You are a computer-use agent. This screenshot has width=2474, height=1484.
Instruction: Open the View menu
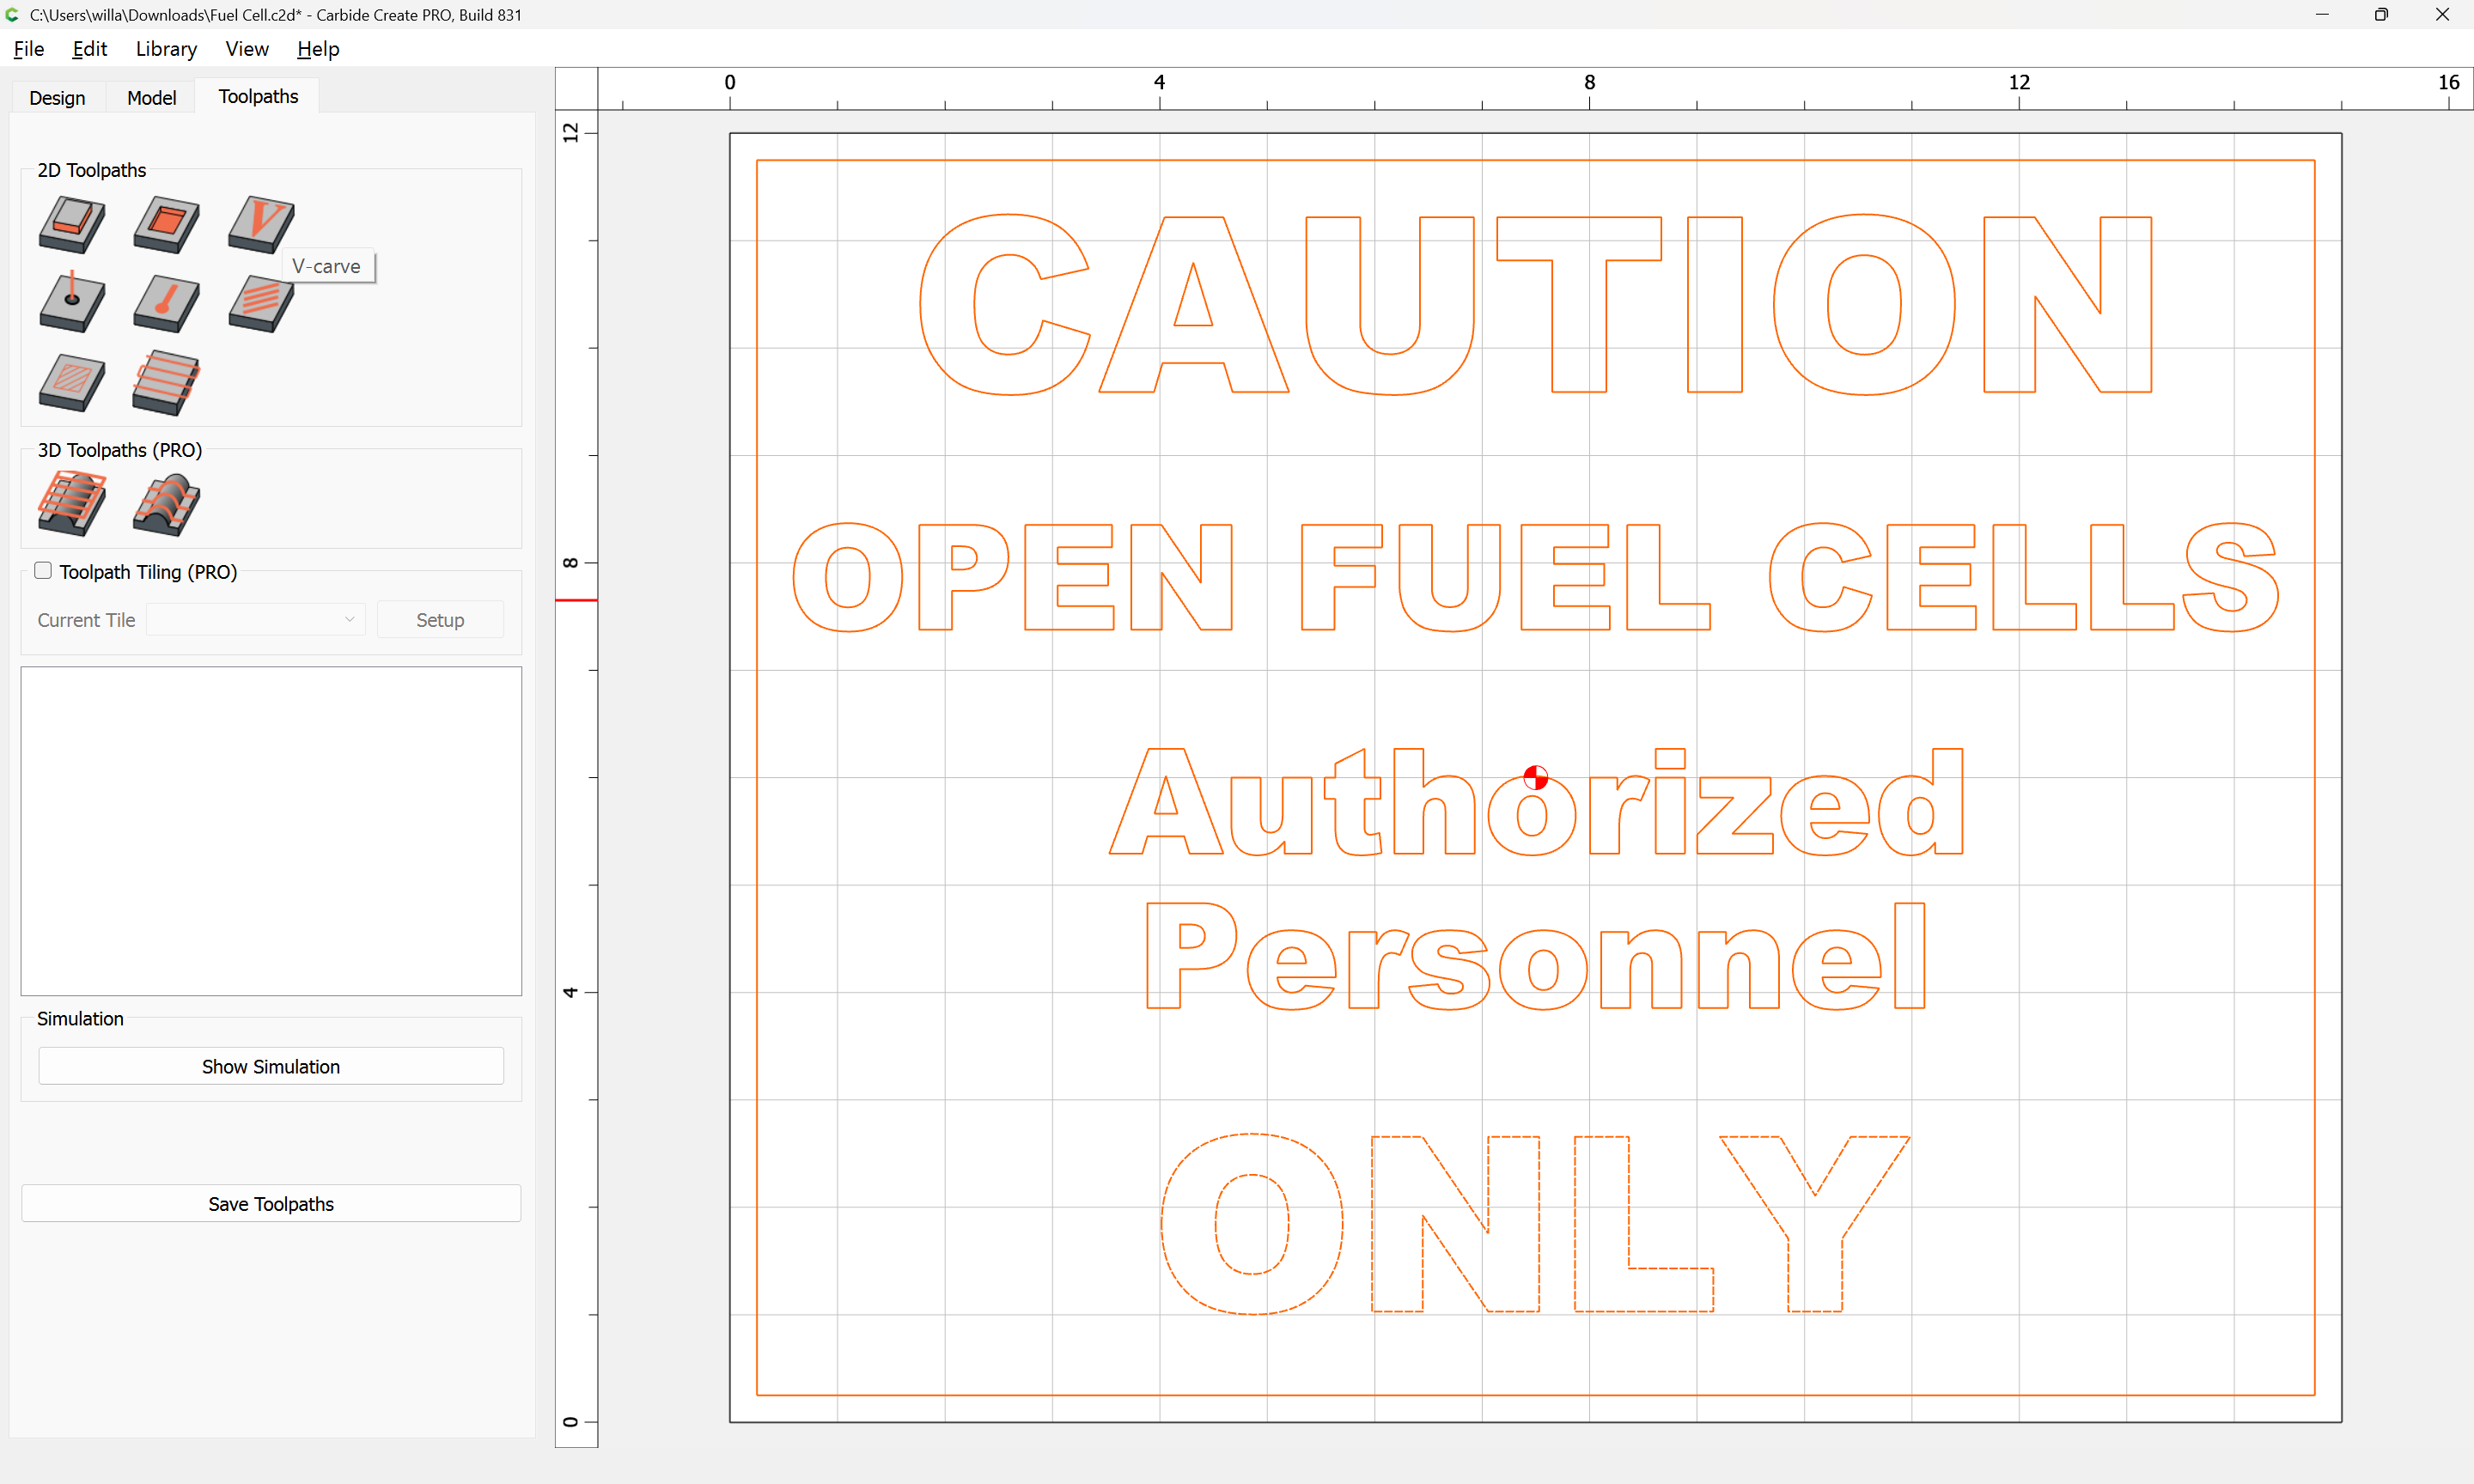click(246, 49)
